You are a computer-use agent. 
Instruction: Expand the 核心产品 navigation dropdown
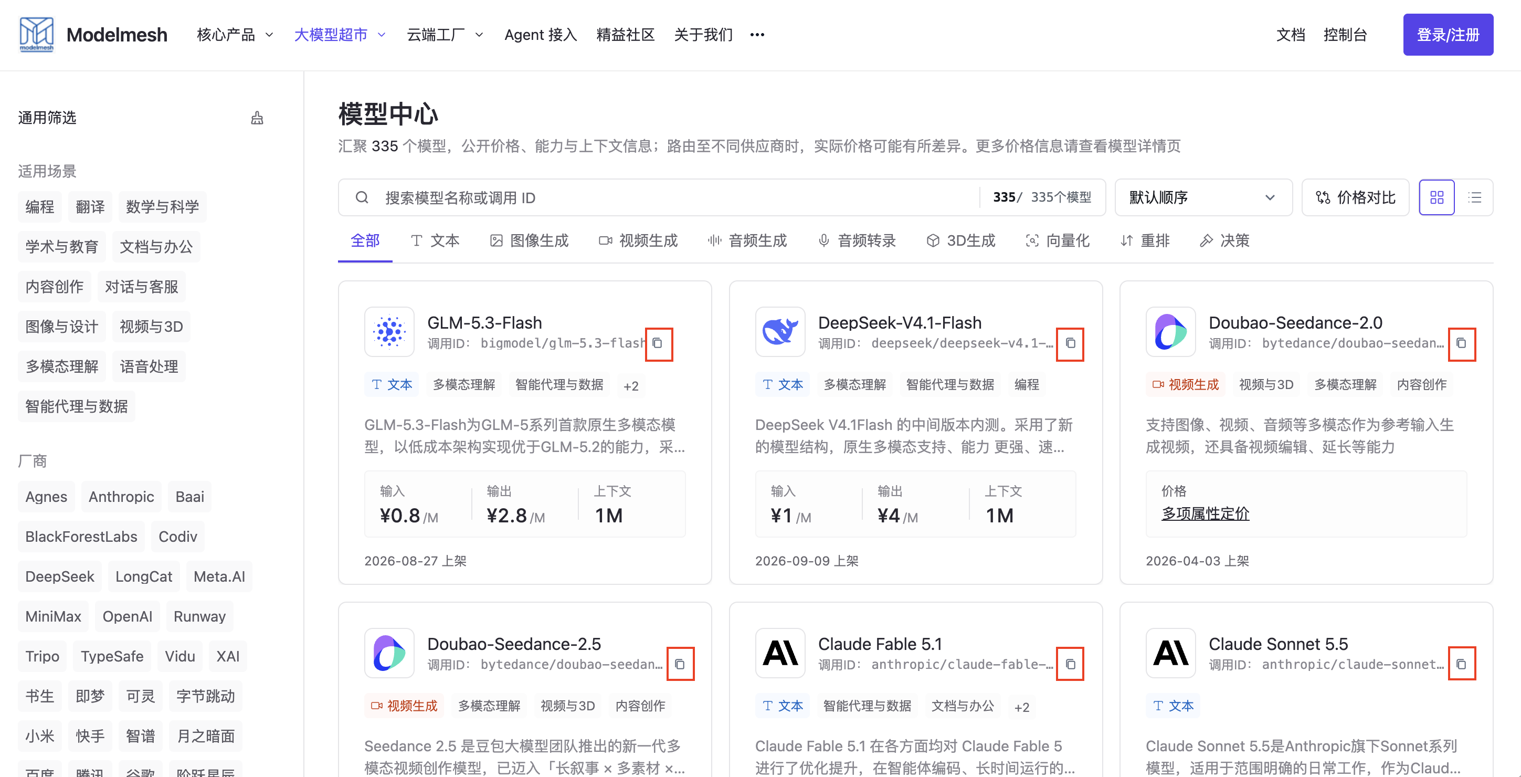235,35
